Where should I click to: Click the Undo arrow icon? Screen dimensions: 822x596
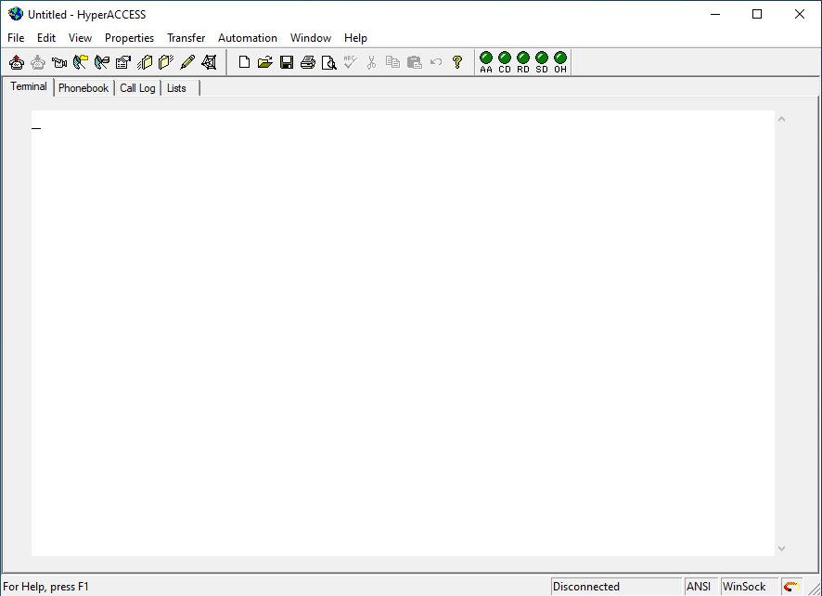point(436,62)
